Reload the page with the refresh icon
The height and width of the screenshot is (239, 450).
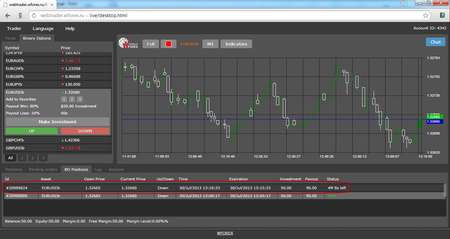point(34,15)
